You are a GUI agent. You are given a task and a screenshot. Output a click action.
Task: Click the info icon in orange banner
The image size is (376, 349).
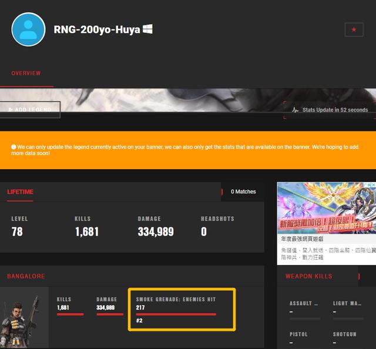14,147
